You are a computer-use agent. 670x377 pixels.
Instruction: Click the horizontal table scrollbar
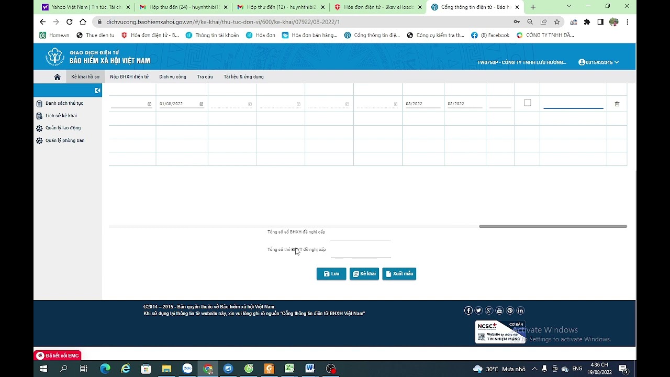(553, 226)
